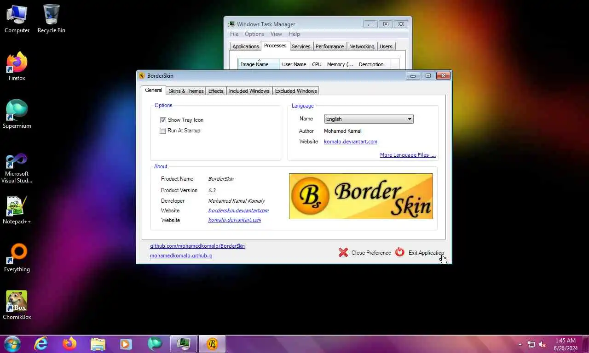Open github.com/mohamedkomalo/BorderSkin link
Screen dimensions: 589x353
pyautogui.click(x=197, y=246)
